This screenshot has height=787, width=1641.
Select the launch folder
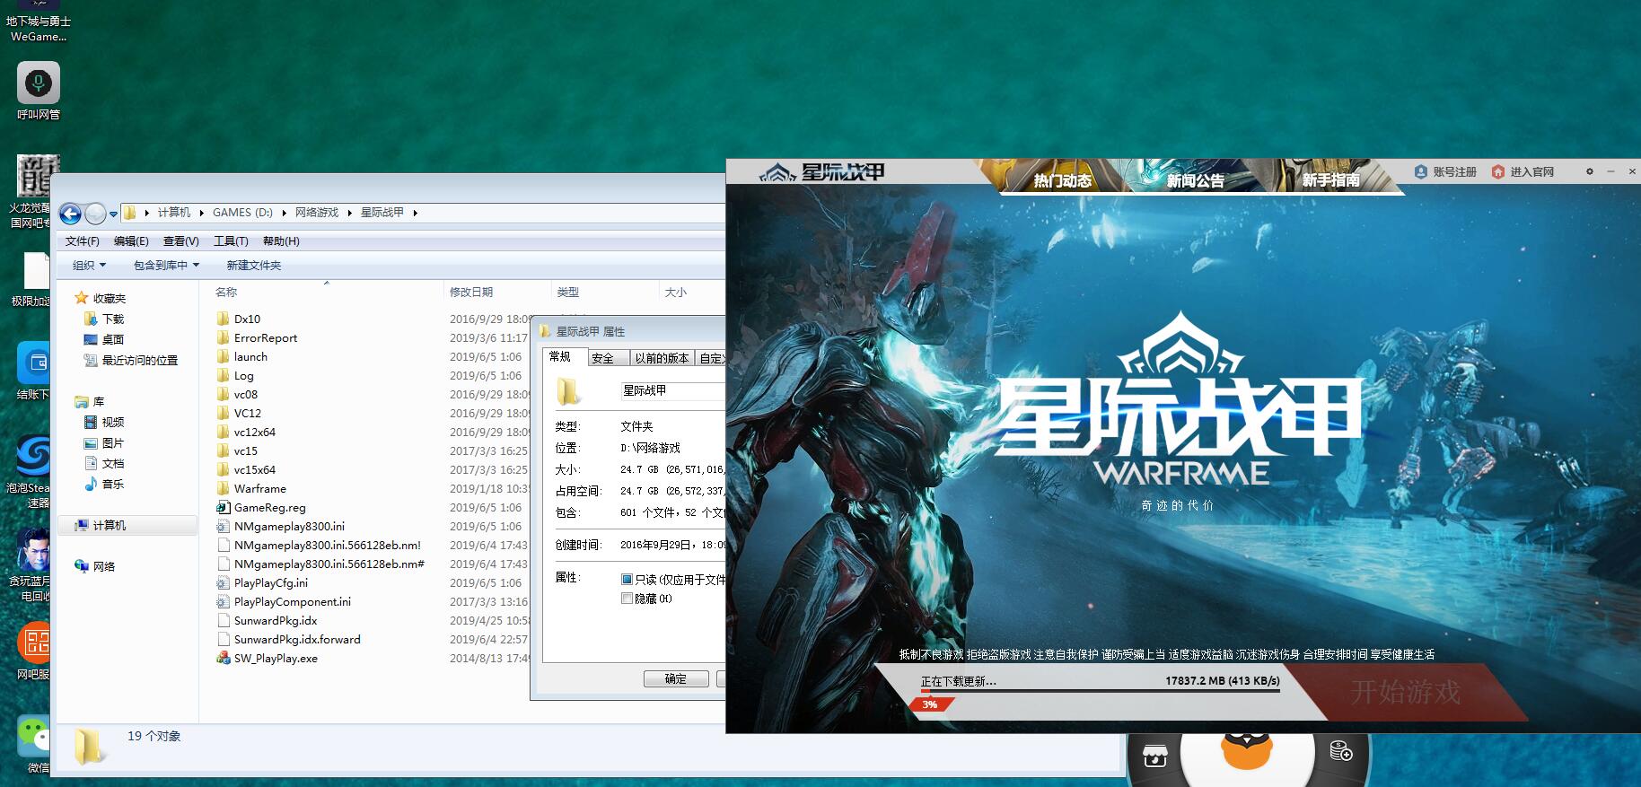(250, 356)
